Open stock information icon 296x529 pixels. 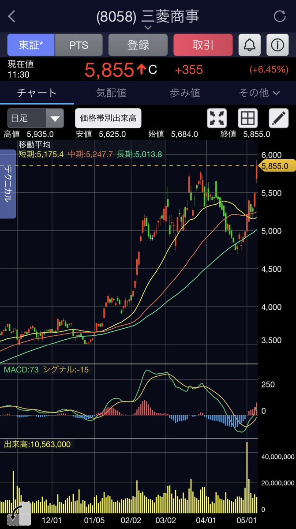pyautogui.click(x=277, y=45)
